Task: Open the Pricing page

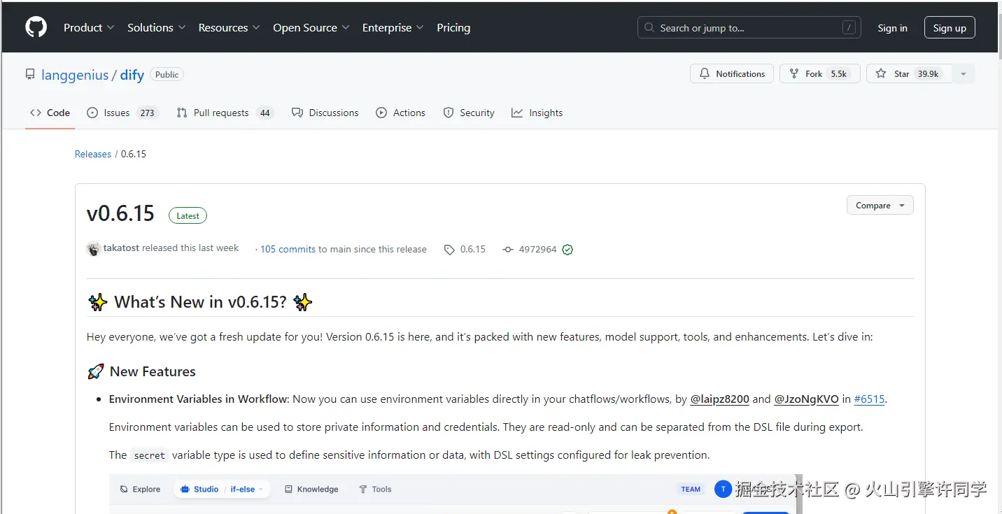Action: [x=453, y=27]
